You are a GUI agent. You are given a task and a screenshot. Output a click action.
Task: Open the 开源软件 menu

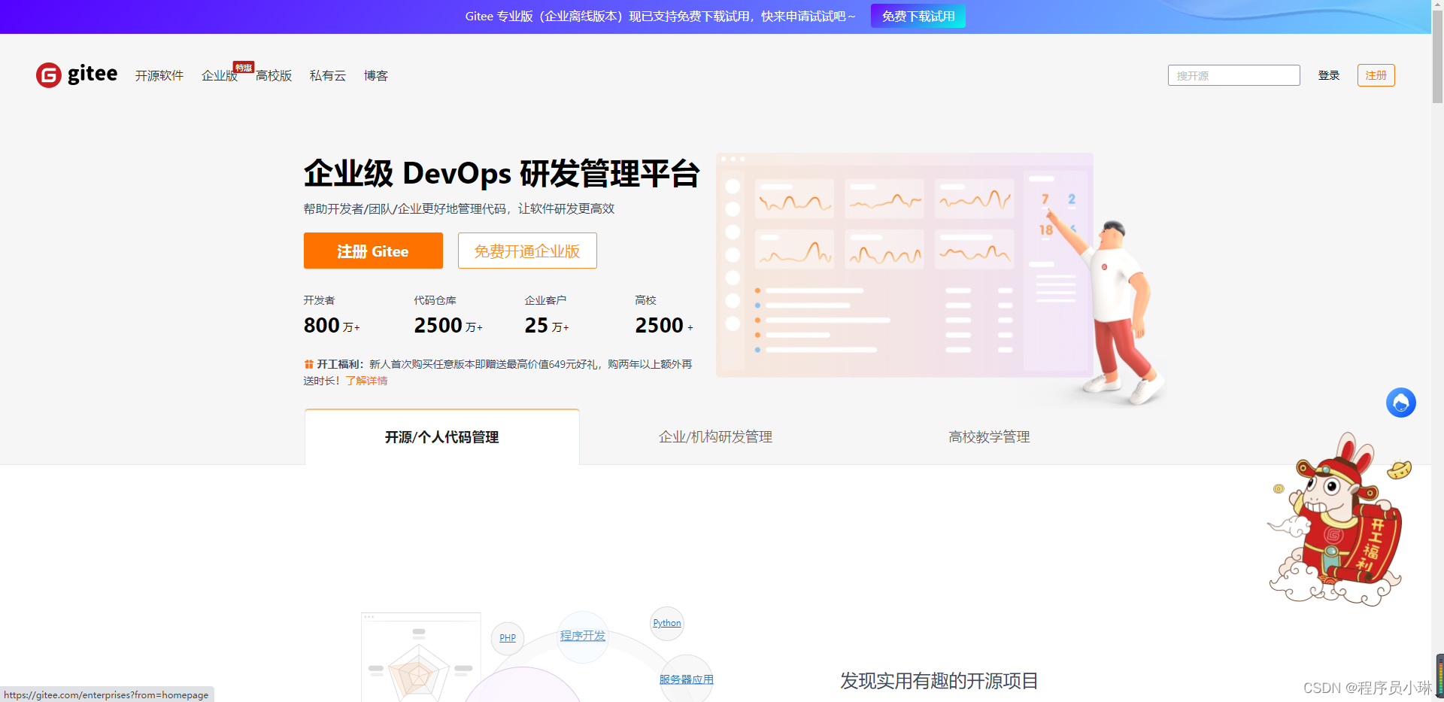coord(159,75)
